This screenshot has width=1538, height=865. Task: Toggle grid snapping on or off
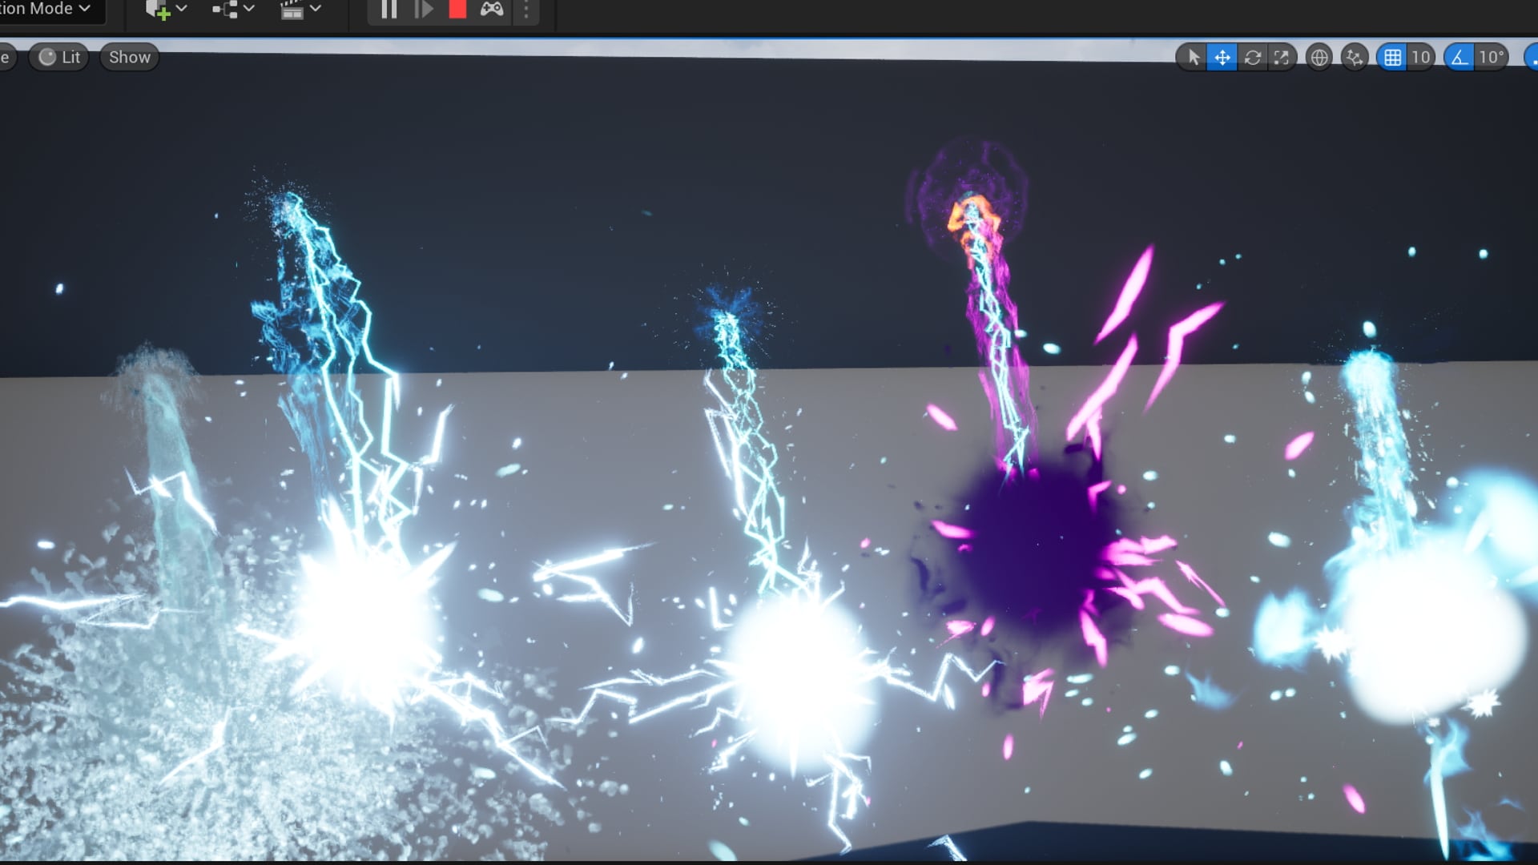pyautogui.click(x=1391, y=57)
